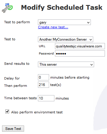
Task: Expand the 'This server' results dropdown
Action: tap(66, 64)
